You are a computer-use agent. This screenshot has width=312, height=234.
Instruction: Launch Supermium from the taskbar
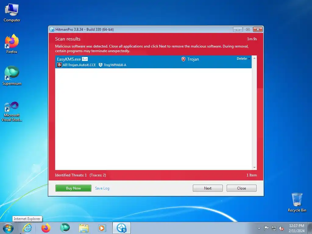click(x=65, y=228)
